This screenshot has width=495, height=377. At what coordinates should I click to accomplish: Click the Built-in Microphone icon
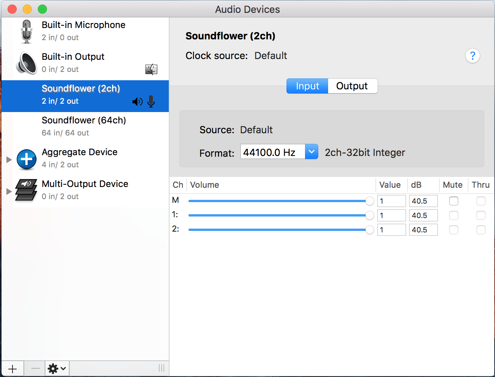point(26,31)
